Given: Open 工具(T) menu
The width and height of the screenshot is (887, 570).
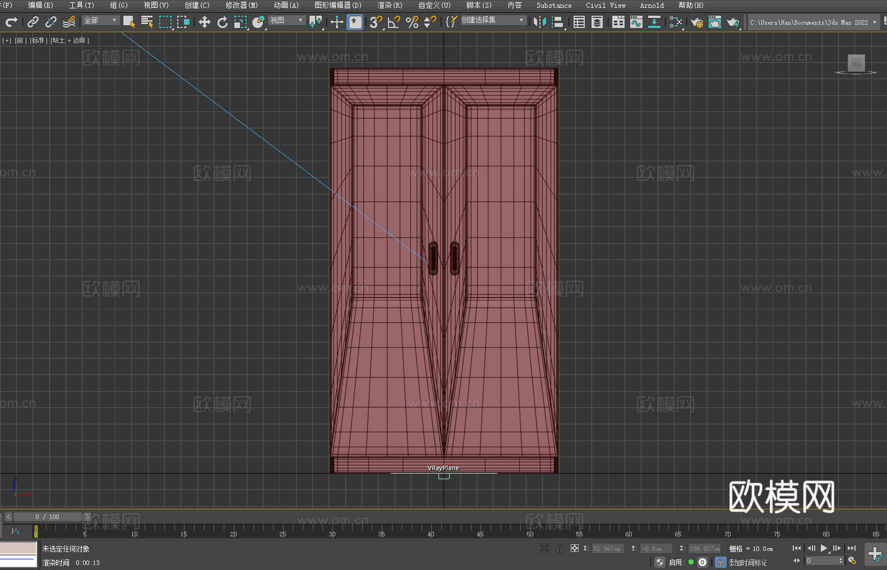Looking at the screenshot, I should (82, 5).
